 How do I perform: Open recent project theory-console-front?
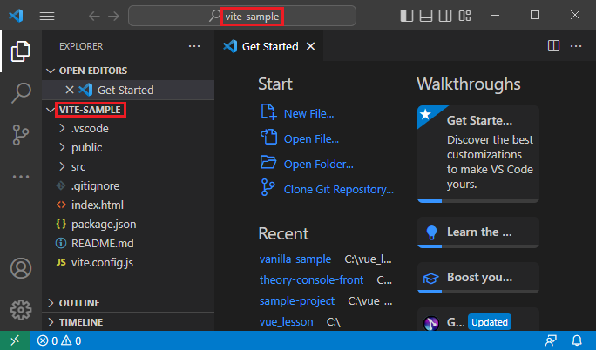pos(311,279)
